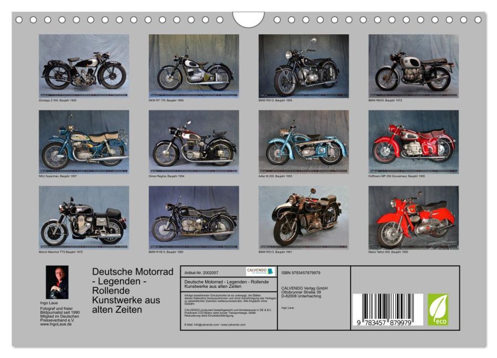Click the 'BMW R51/2' caption
The height and width of the screenshot is (358, 497).
[275, 101]
